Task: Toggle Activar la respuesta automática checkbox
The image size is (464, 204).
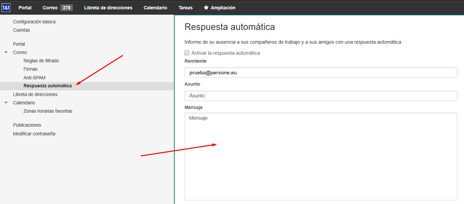Action: pos(187,53)
